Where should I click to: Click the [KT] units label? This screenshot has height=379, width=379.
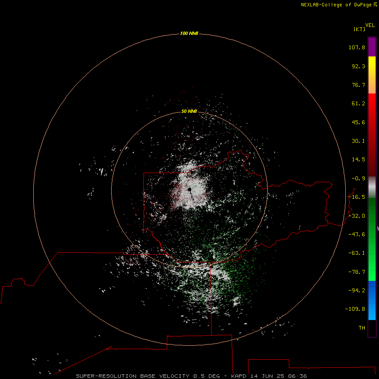click(x=360, y=29)
